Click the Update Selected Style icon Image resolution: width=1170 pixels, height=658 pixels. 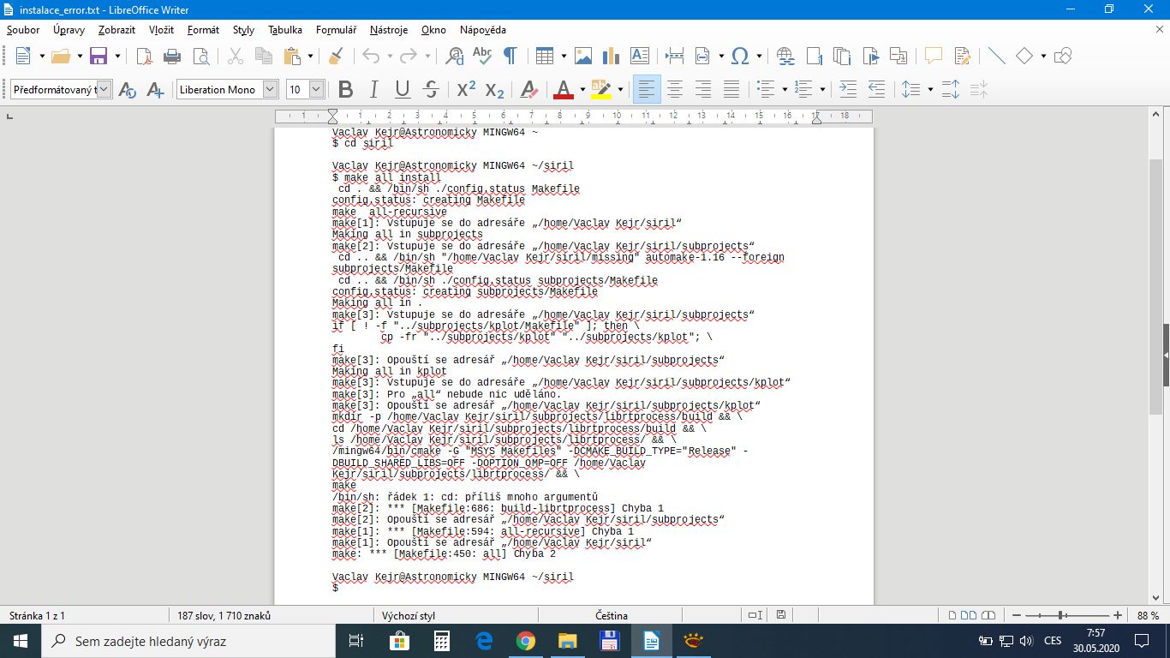pyautogui.click(x=127, y=89)
